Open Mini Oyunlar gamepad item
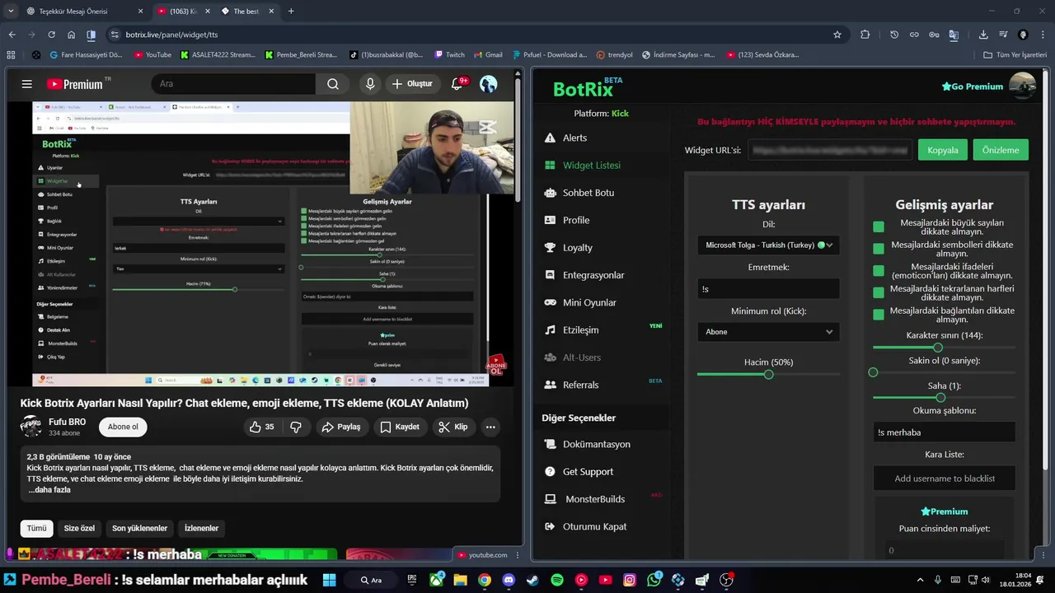Viewport: 1055px width, 593px height. [x=589, y=302]
